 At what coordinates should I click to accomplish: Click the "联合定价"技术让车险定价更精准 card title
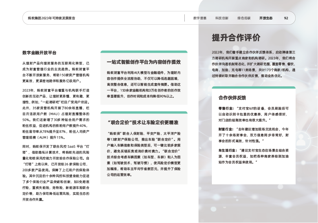[144, 122]
